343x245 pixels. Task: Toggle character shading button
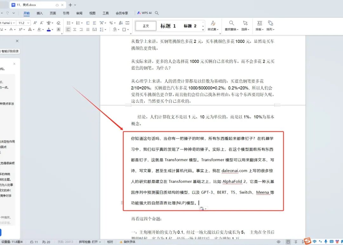pyautogui.click(x=59, y=29)
